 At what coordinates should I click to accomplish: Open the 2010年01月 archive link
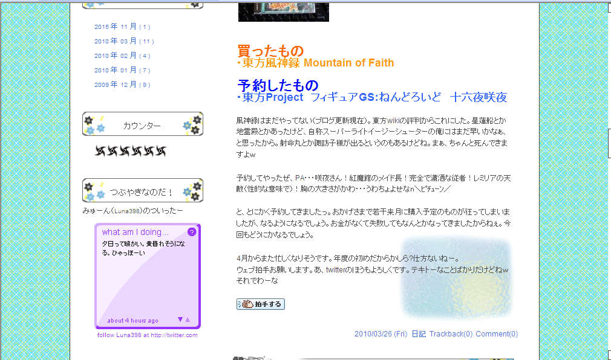[122, 70]
